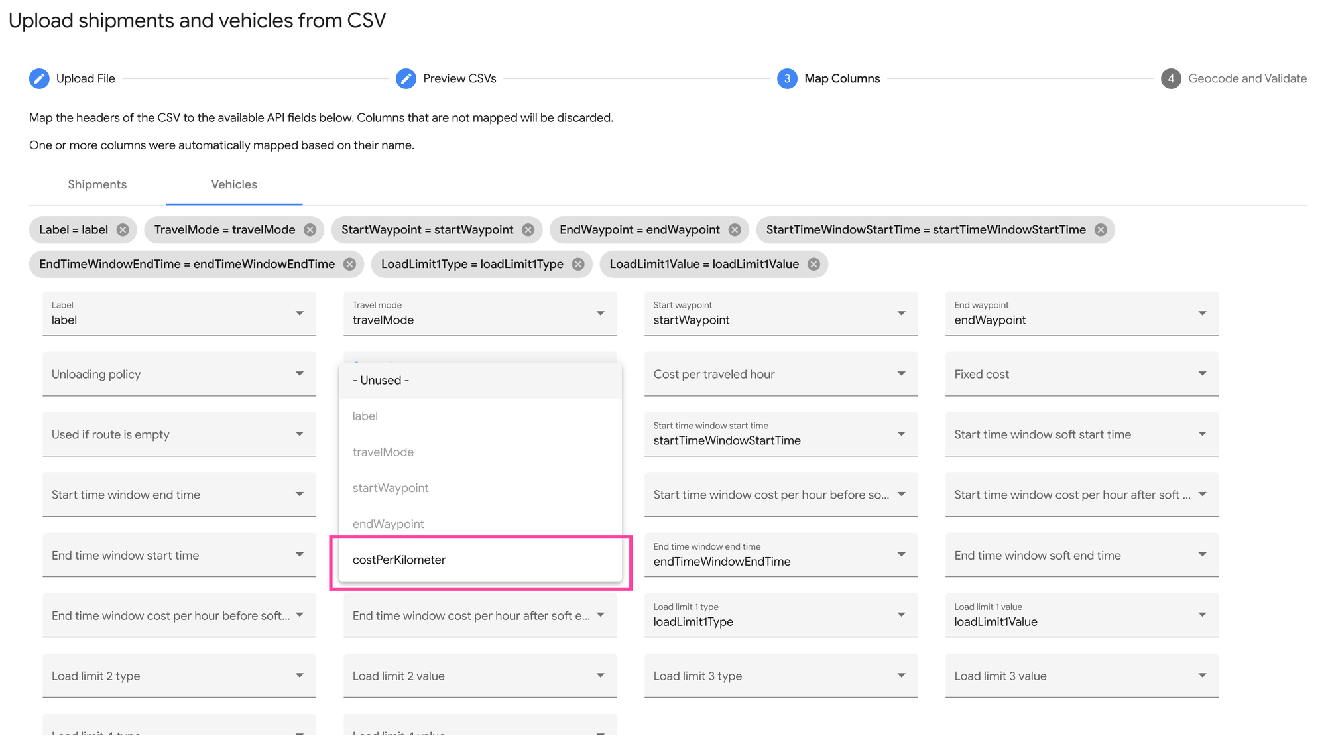
Task: Click the Geocode and Validate step circle
Action: point(1171,78)
